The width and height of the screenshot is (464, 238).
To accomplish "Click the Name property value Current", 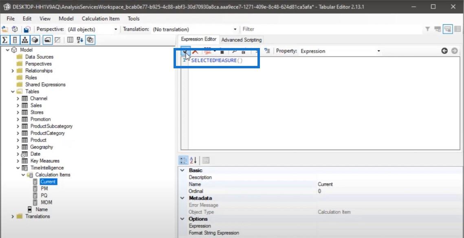I will [325, 184].
